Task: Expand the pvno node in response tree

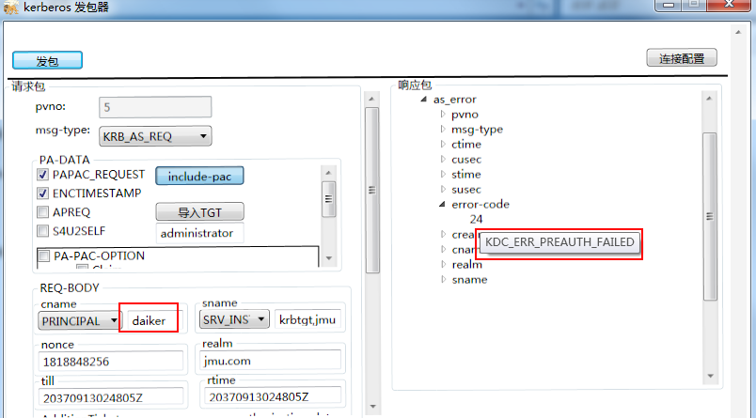Action: pos(443,115)
